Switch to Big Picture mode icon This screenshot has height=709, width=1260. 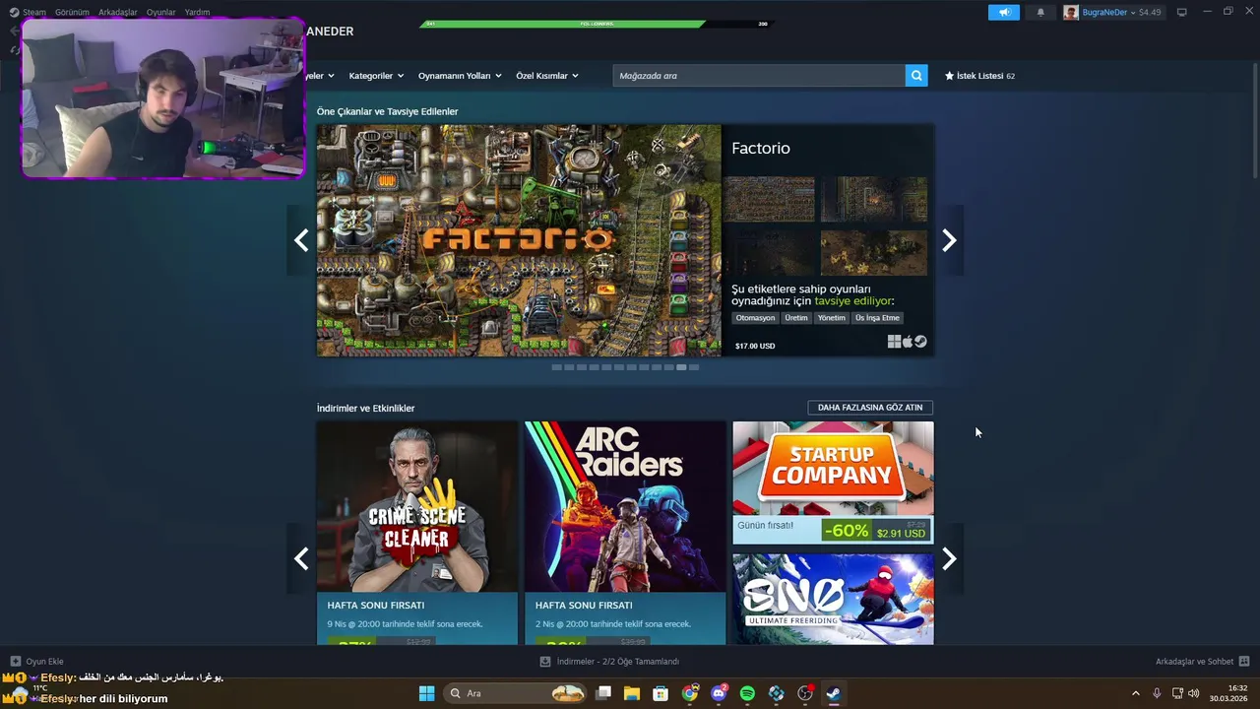click(x=1181, y=12)
